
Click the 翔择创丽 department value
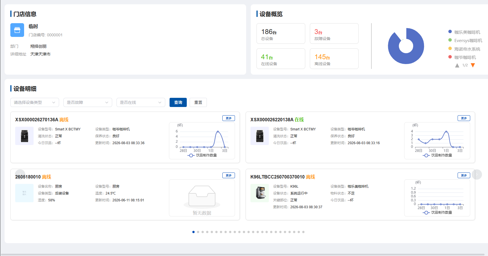(x=38, y=46)
